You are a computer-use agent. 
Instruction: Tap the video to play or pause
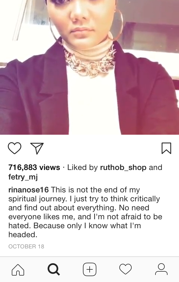[x=89, y=67]
